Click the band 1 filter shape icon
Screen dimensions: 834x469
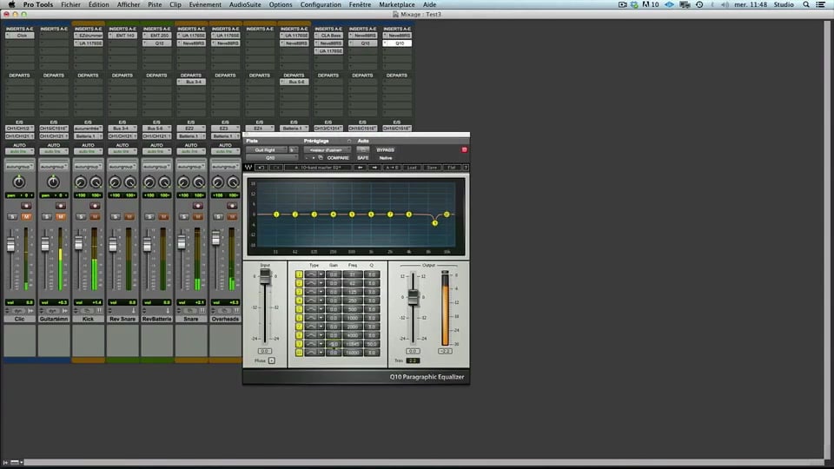click(311, 274)
